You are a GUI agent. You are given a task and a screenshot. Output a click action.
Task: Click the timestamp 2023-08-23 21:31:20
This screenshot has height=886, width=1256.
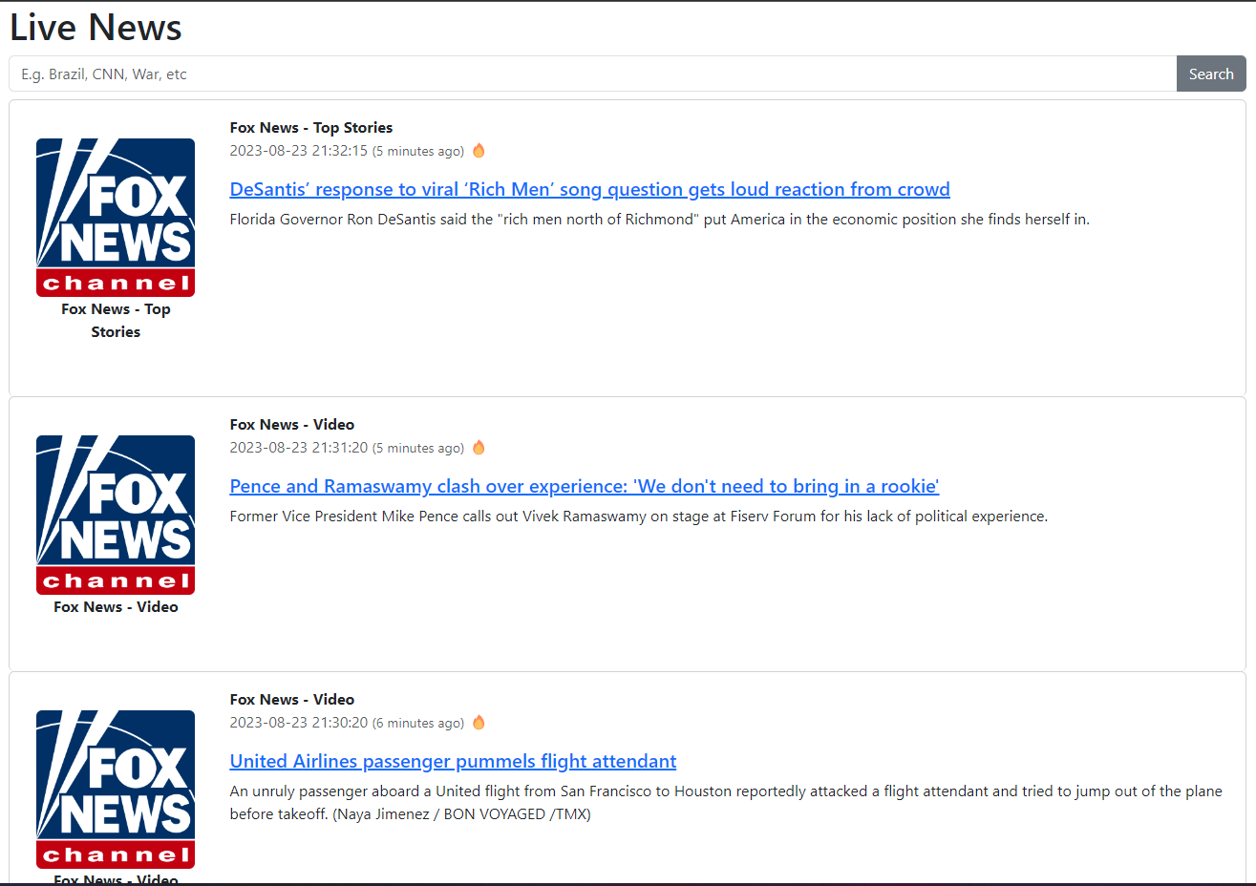point(299,448)
